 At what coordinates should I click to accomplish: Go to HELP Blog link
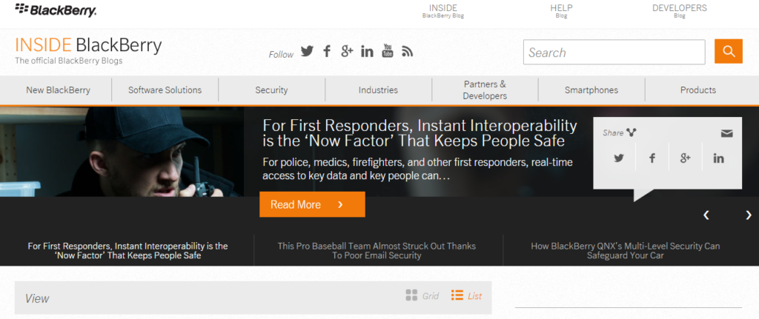(562, 10)
